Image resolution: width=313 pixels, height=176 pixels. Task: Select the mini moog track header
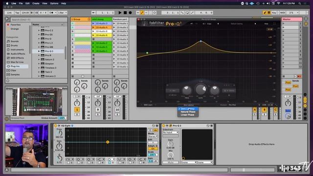(102, 20)
